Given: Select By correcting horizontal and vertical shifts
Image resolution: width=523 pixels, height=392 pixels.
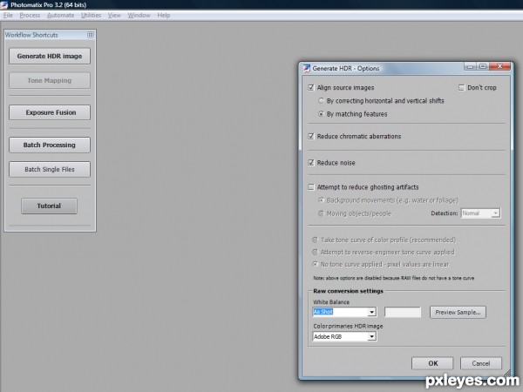Looking at the screenshot, I should pyautogui.click(x=321, y=101).
